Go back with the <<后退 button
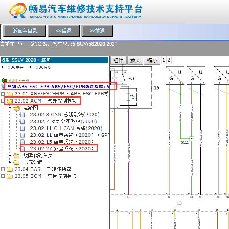Image resolution: width=229 pixels, height=229 pixels. click(64, 31)
